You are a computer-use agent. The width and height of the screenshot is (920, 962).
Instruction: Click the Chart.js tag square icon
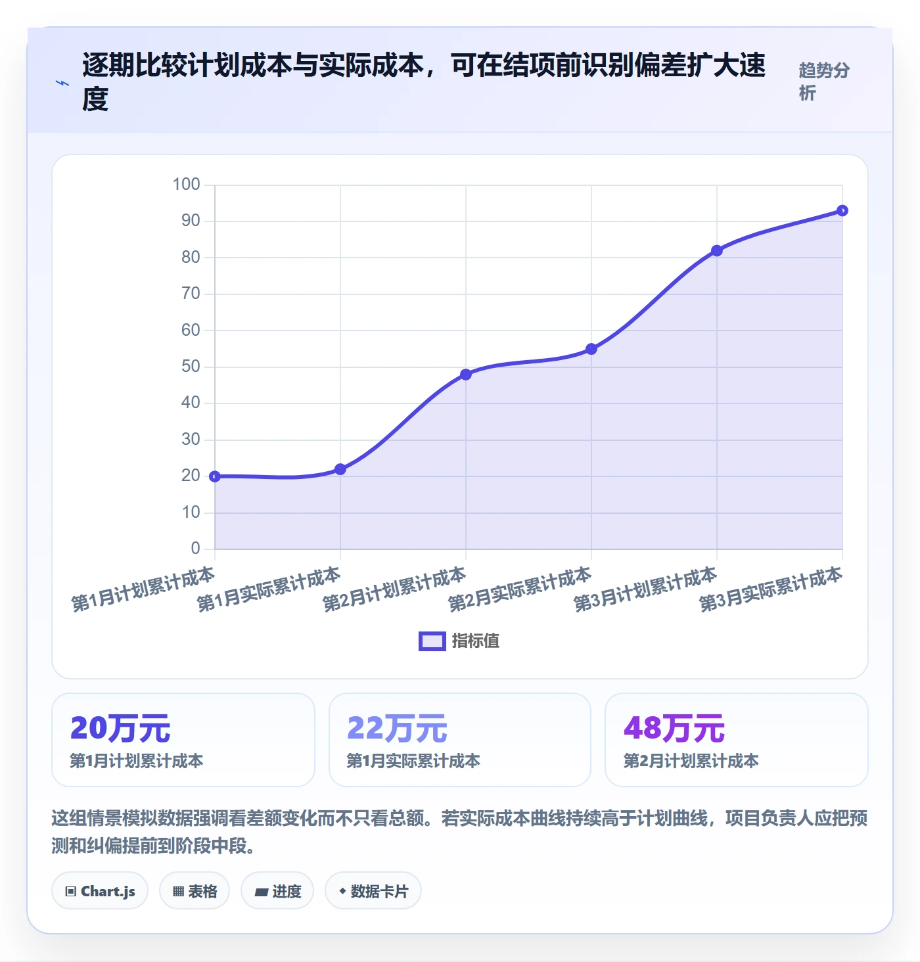coord(71,892)
